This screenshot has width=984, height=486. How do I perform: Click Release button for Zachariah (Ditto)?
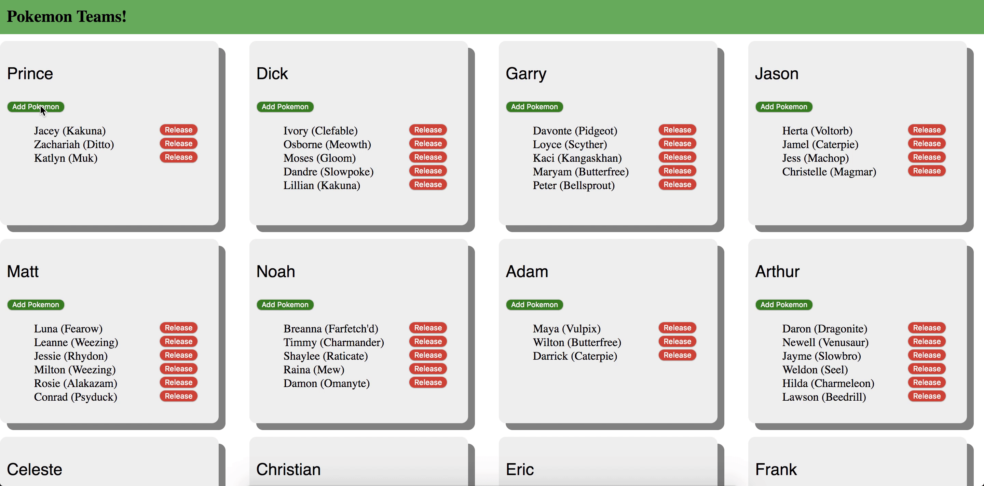pyautogui.click(x=178, y=143)
